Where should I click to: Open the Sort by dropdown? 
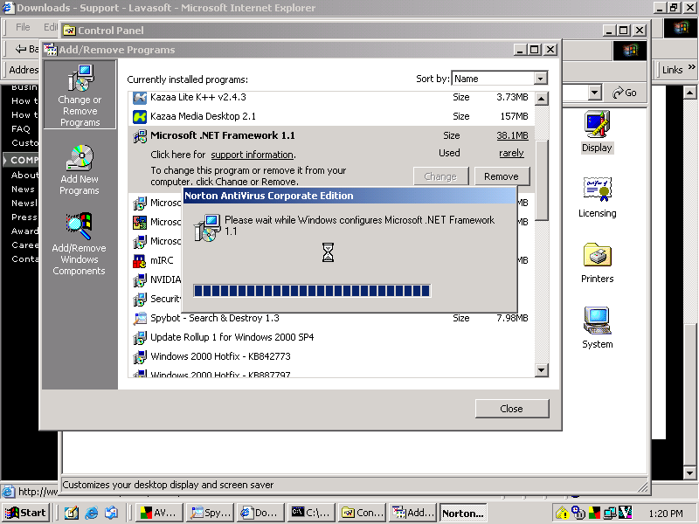coord(540,79)
